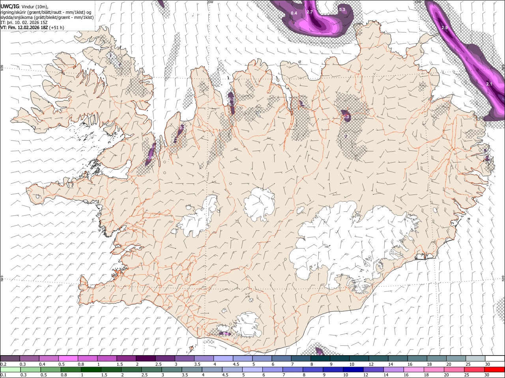Click the '2.7' precipitation value label
505x378 pixels.
pos(310,12)
